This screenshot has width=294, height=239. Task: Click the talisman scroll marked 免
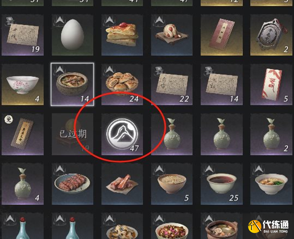(x=22, y=134)
